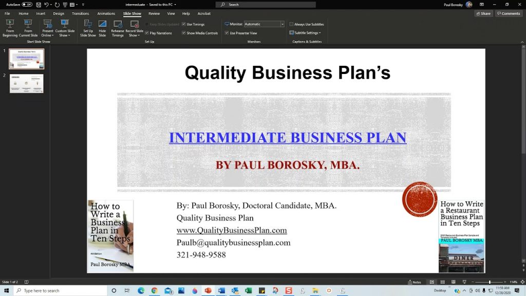Open PowerPoint from the taskbar
Viewport: 526px width, 296px height.
click(208, 291)
